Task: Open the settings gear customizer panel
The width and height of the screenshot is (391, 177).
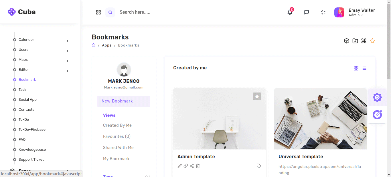Action: 377,97
